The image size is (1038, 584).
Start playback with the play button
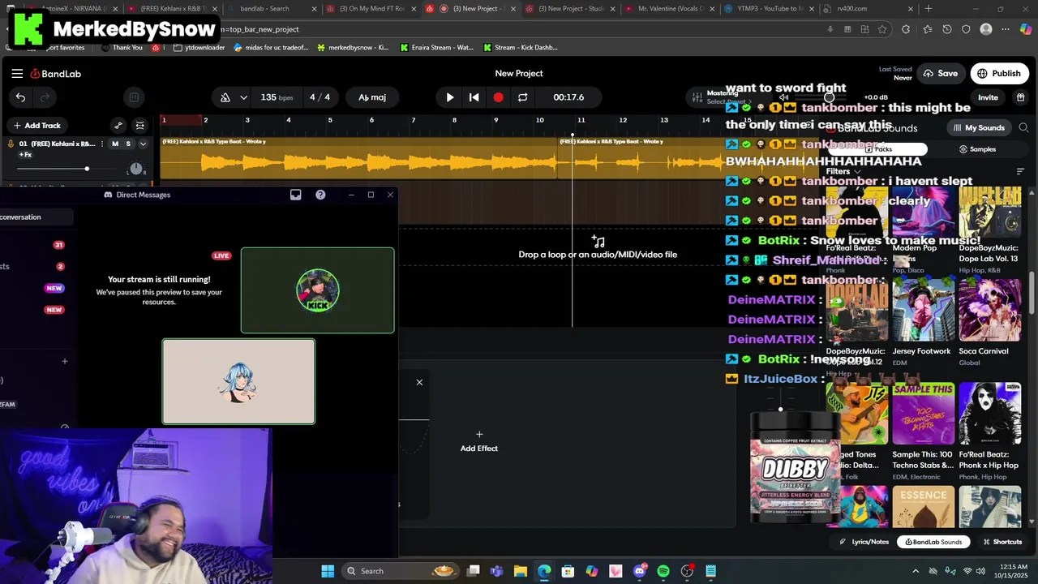coord(450,97)
